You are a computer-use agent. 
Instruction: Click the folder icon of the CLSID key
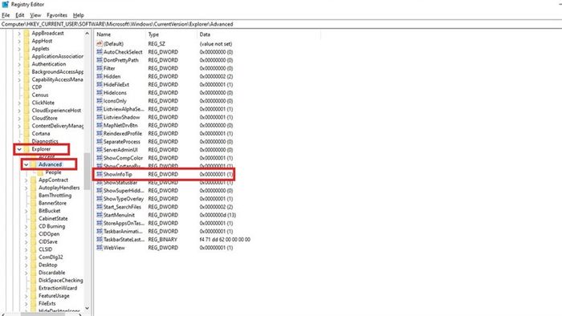[34, 249]
